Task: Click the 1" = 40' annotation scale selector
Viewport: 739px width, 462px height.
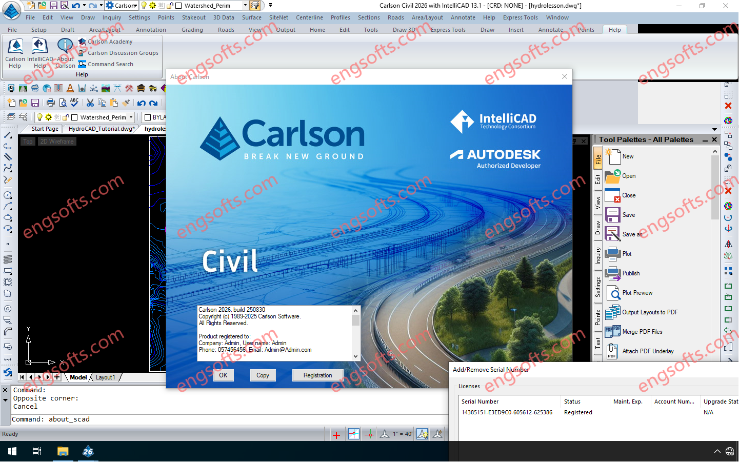Action: (403, 434)
